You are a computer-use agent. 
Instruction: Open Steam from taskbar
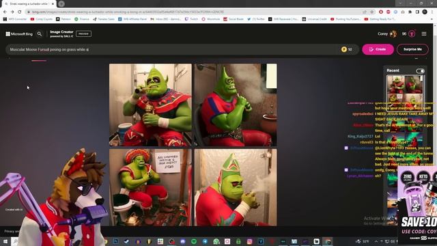(x=126, y=241)
